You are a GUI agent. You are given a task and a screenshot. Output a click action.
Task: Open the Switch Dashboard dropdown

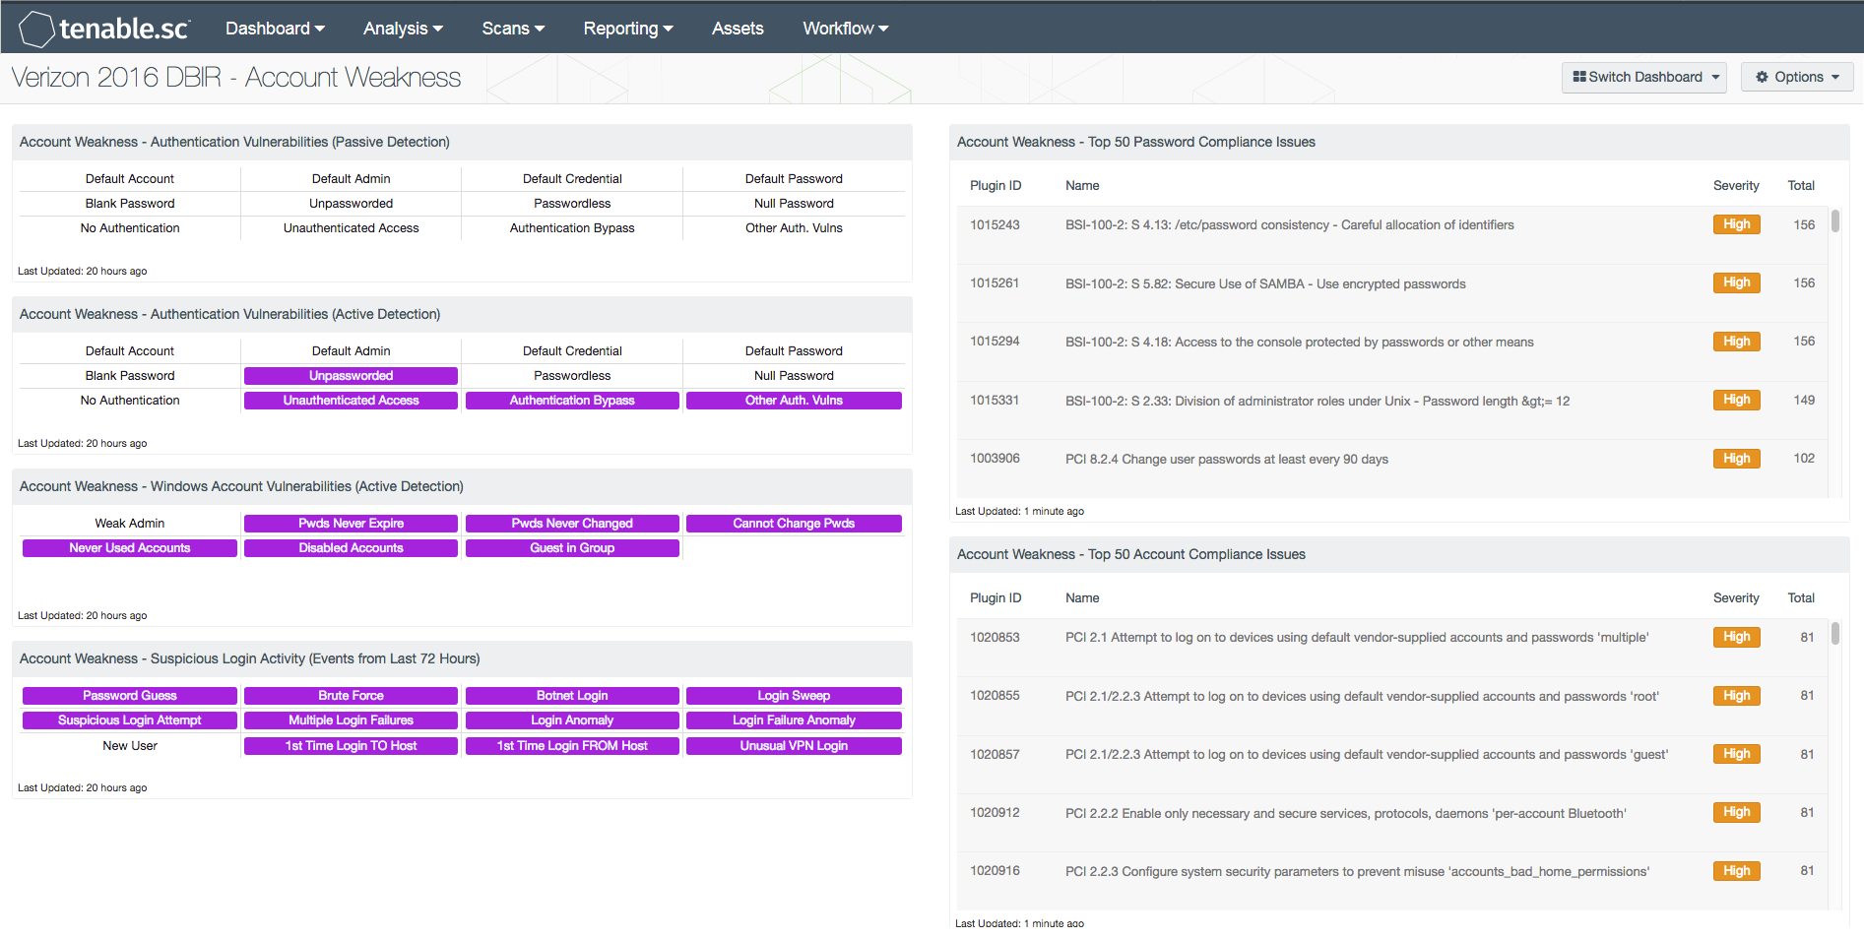[1644, 77]
